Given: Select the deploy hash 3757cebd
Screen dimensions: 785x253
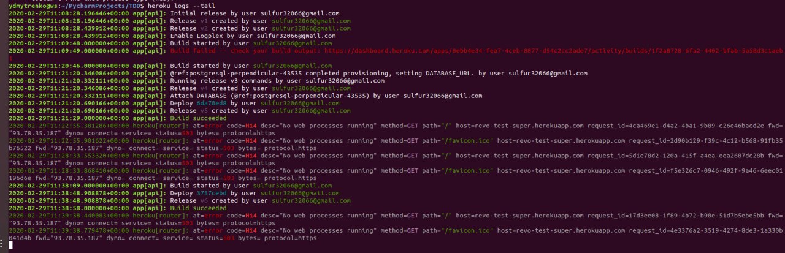Looking at the screenshot, I should click(210, 192).
